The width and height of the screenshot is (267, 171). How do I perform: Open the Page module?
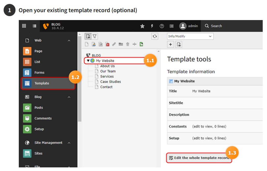(48, 51)
